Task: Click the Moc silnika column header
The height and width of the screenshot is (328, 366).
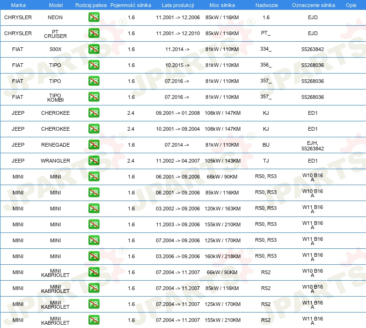Action: click(222, 5)
